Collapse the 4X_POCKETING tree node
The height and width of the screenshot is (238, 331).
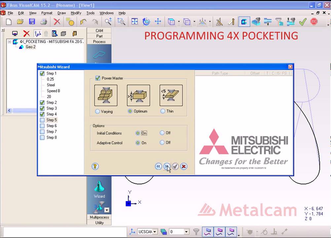10,42
